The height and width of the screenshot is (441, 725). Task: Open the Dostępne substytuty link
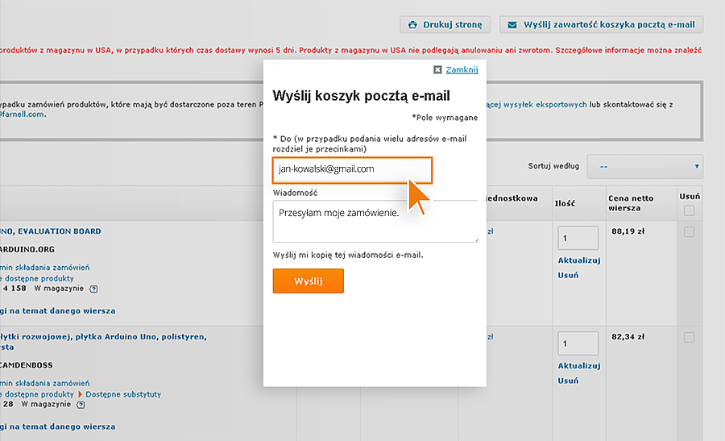[123, 394]
